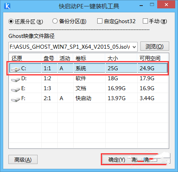The image size is (178, 172).
Task: Open the Ghost image path dropdown arrow
Action: tap(134, 47)
